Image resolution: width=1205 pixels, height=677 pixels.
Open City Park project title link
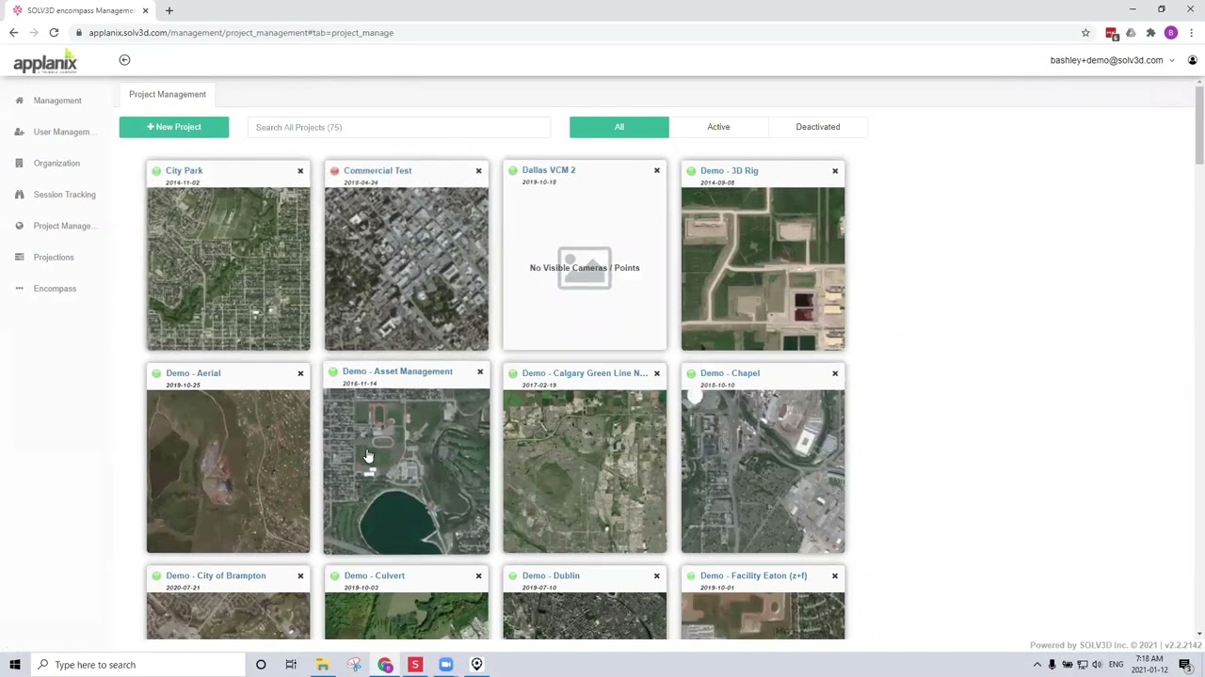(x=184, y=171)
